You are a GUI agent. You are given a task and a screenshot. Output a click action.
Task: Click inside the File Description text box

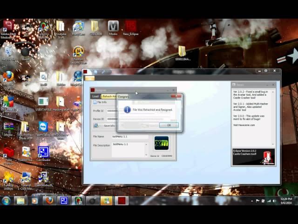pos(129,150)
